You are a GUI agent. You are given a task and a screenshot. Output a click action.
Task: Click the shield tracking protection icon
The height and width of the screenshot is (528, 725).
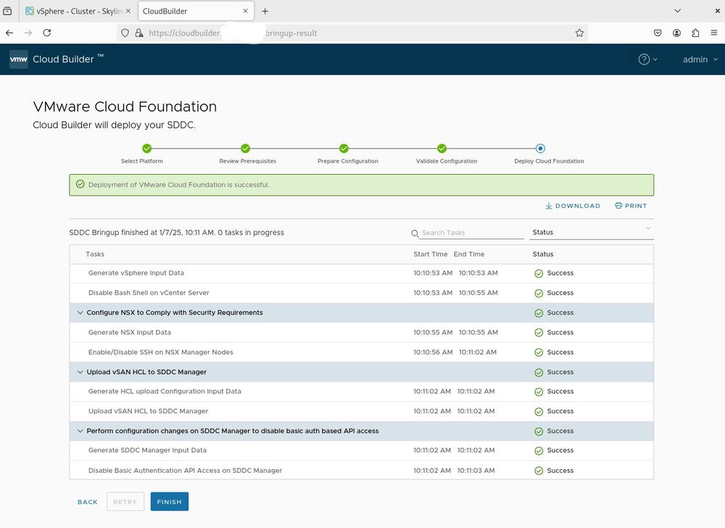click(x=125, y=33)
